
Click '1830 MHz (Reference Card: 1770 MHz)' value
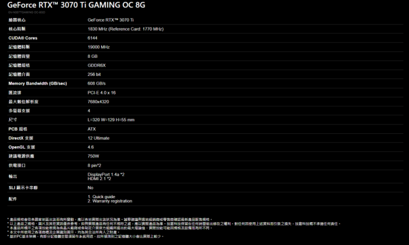(126, 29)
